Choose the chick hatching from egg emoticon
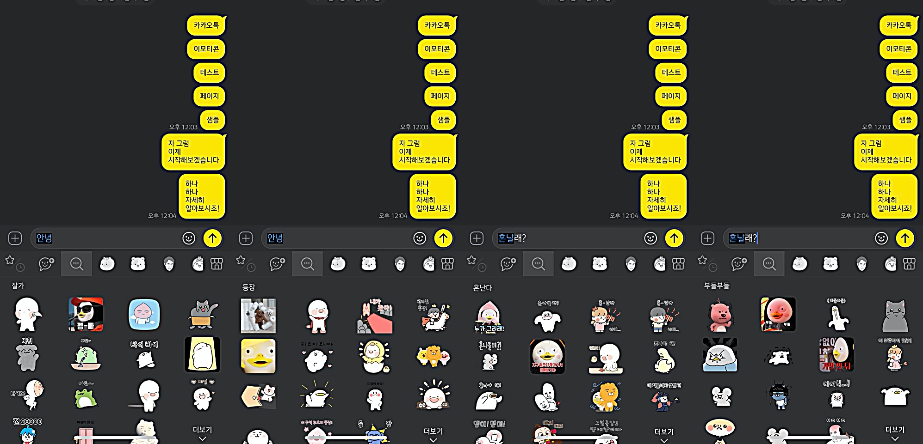Screen dimensions: 923x444 click(x=375, y=357)
